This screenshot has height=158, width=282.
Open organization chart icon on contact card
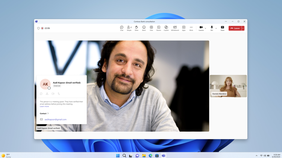(x=47, y=94)
